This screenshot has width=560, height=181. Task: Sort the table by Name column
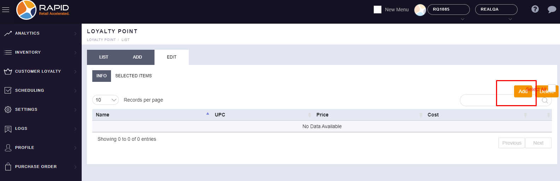tap(103, 115)
